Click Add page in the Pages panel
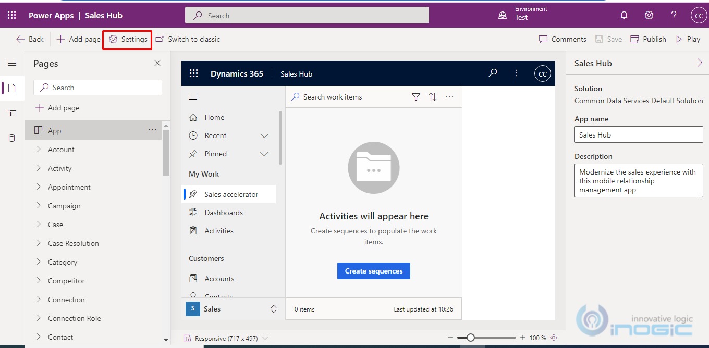Image resolution: width=709 pixels, height=348 pixels. 57,108
